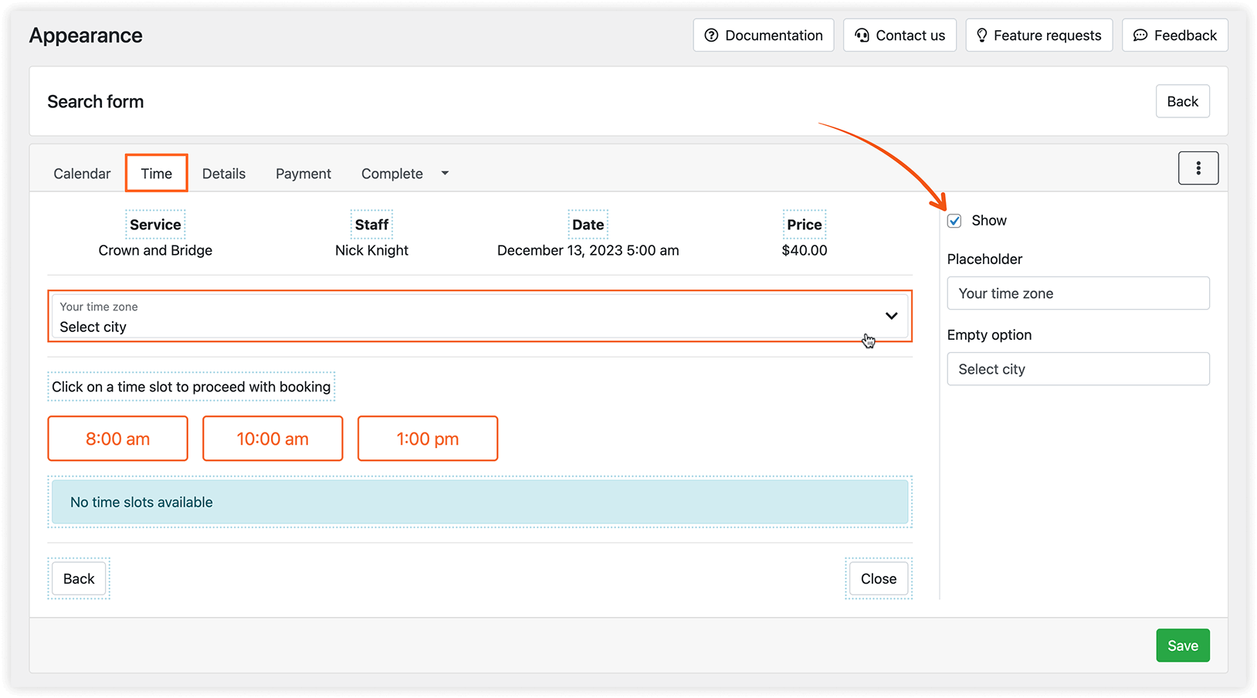The image size is (1257, 698).
Task: Pick the 1:00 pm time slot
Action: point(428,439)
